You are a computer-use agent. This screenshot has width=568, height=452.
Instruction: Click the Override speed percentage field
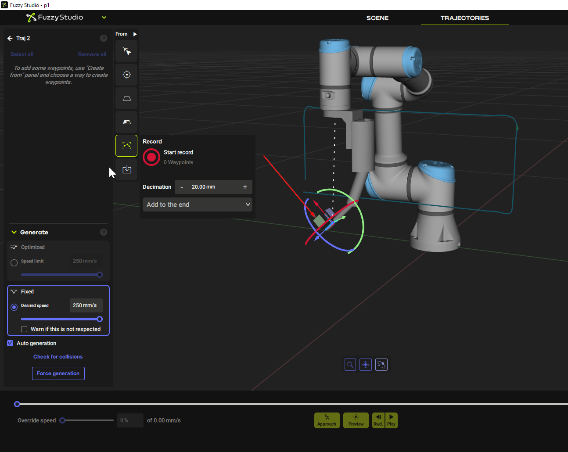click(x=130, y=420)
